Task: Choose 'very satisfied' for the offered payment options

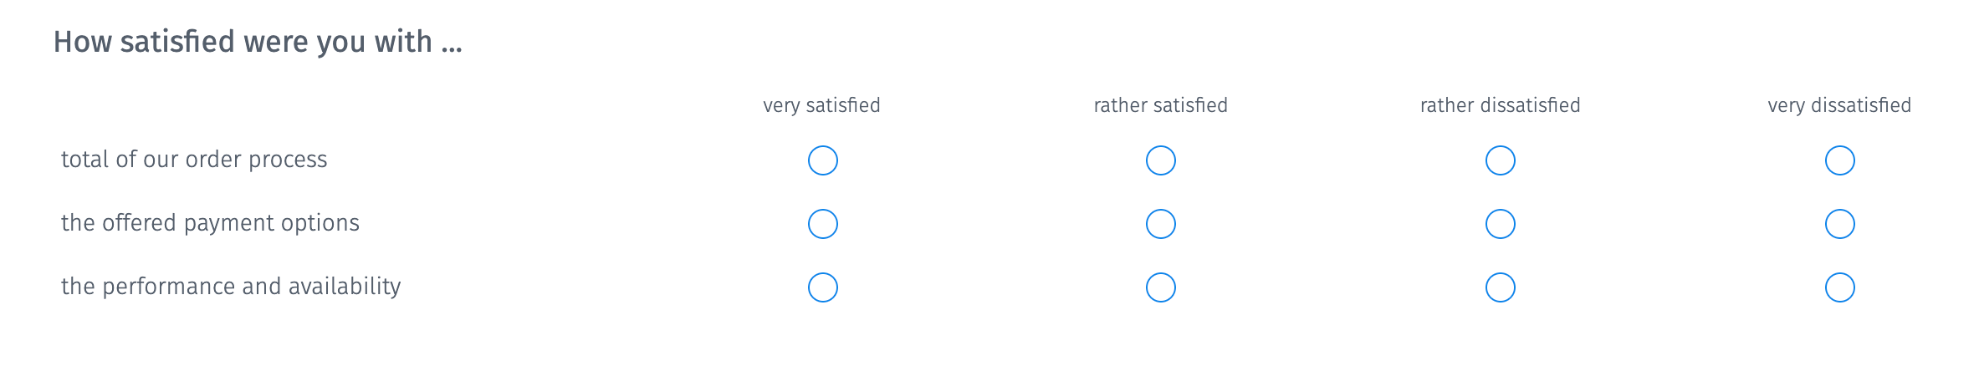Action: (823, 224)
